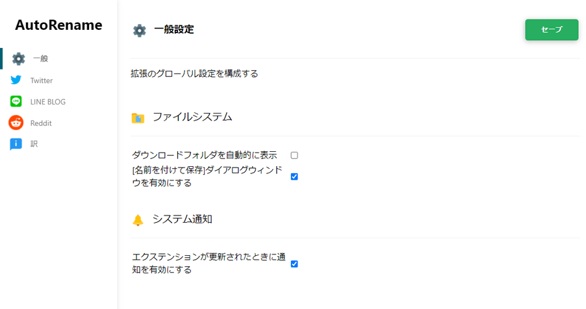586x309 pixels.
Task: Click the AutoRename title
Action: click(x=58, y=25)
